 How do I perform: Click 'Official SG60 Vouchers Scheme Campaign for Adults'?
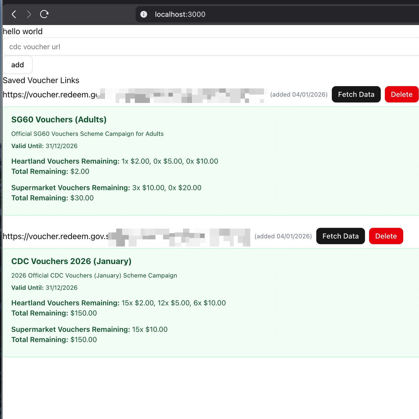point(87,134)
